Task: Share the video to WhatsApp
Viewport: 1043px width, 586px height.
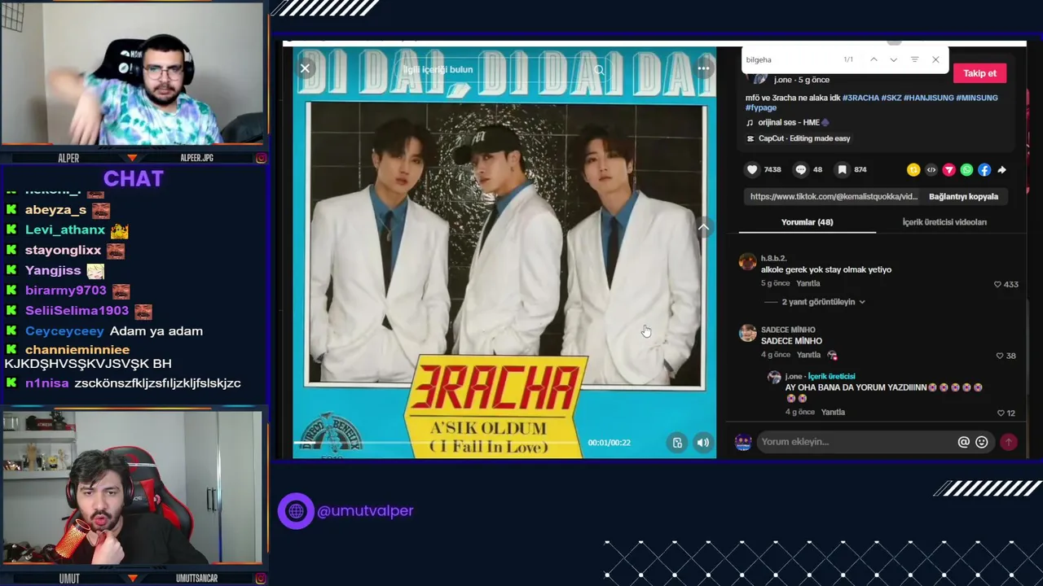Action: [966, 170]
